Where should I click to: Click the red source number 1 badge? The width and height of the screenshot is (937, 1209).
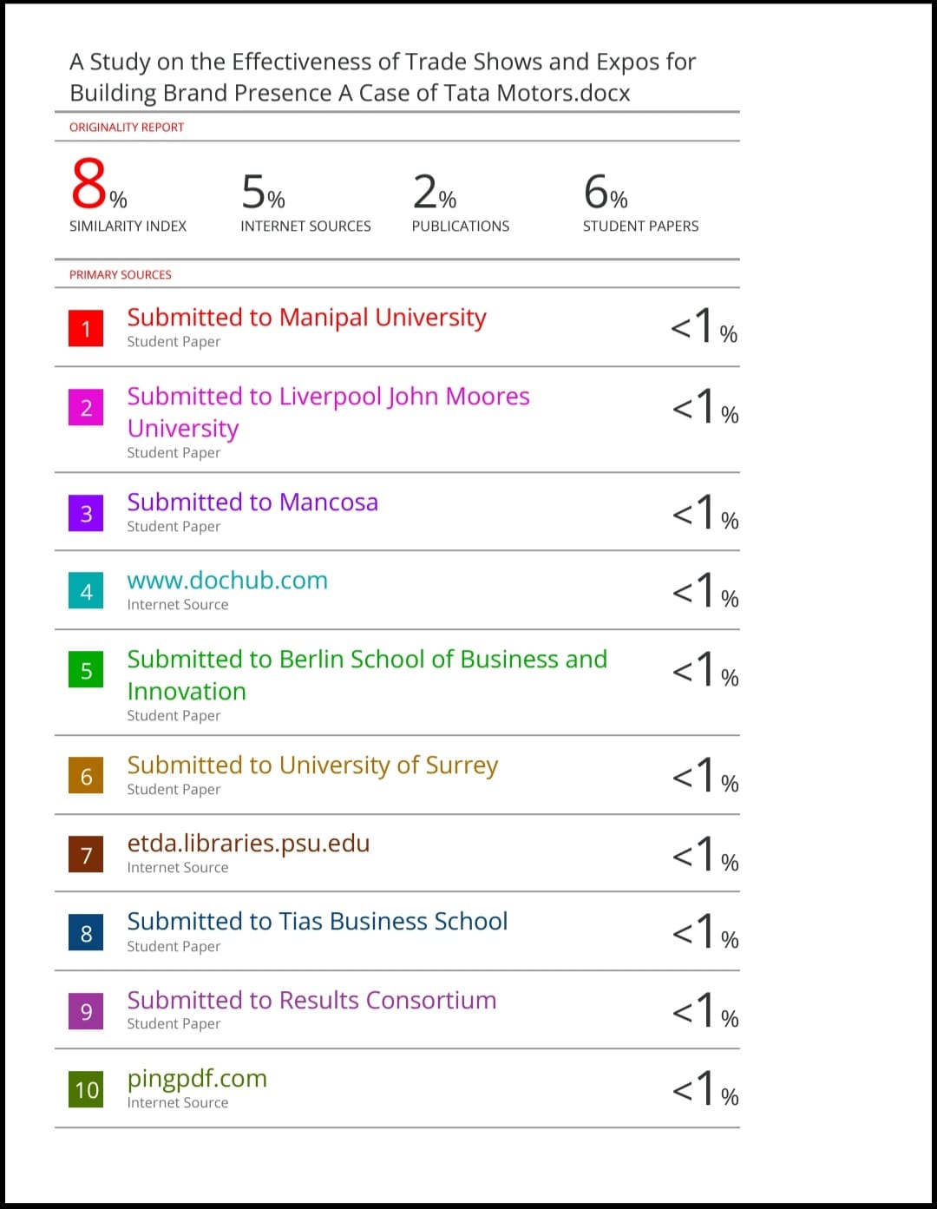[86, 328]
